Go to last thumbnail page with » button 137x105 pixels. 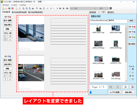point(132,87)
